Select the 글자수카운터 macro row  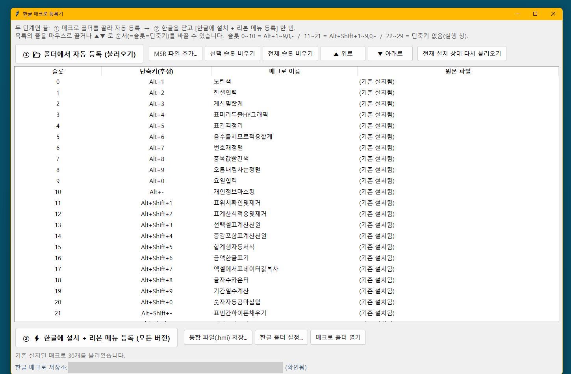[x=287, y=280]
